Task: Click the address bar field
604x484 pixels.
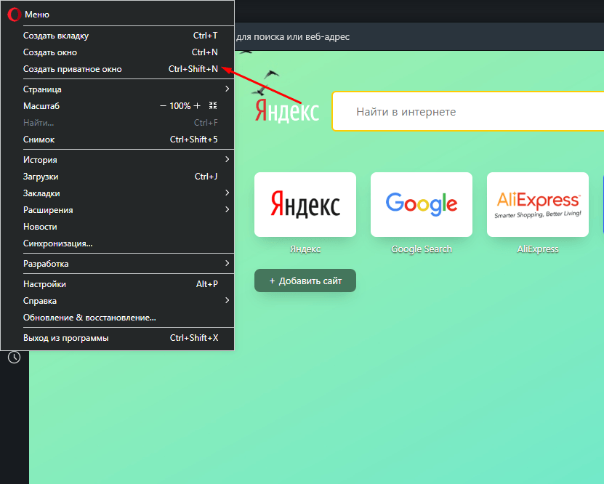Action: tap(419, 37)
